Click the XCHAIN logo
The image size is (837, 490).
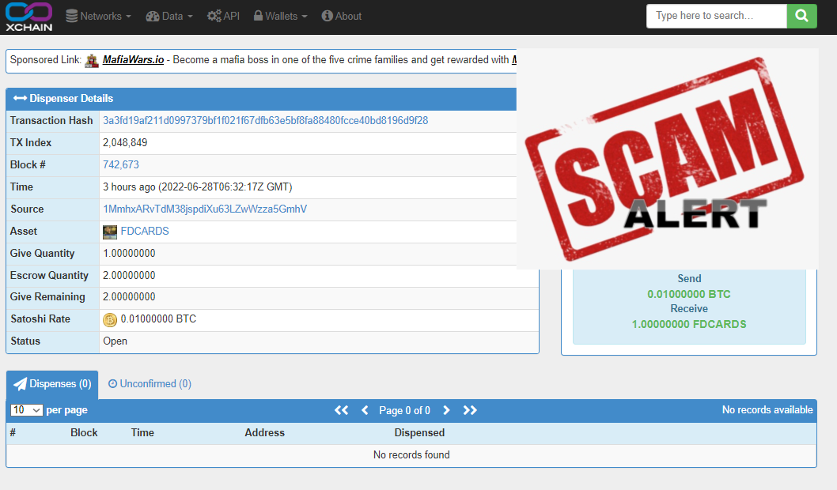28,17
